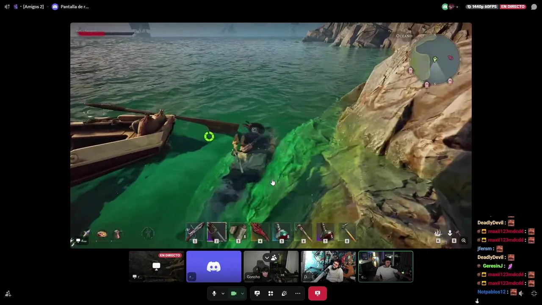Open camera options dropdown arrow
The width and height of the screenshot is (542, 305).
click(x=242, y=293)
